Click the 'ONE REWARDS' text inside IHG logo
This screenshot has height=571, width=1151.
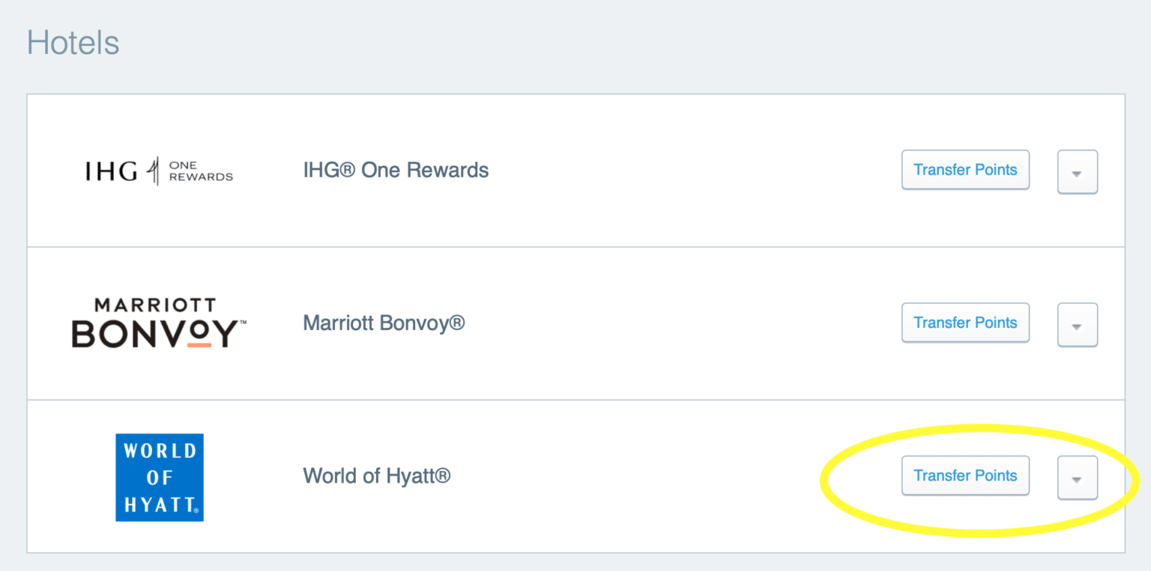[201, 171]
